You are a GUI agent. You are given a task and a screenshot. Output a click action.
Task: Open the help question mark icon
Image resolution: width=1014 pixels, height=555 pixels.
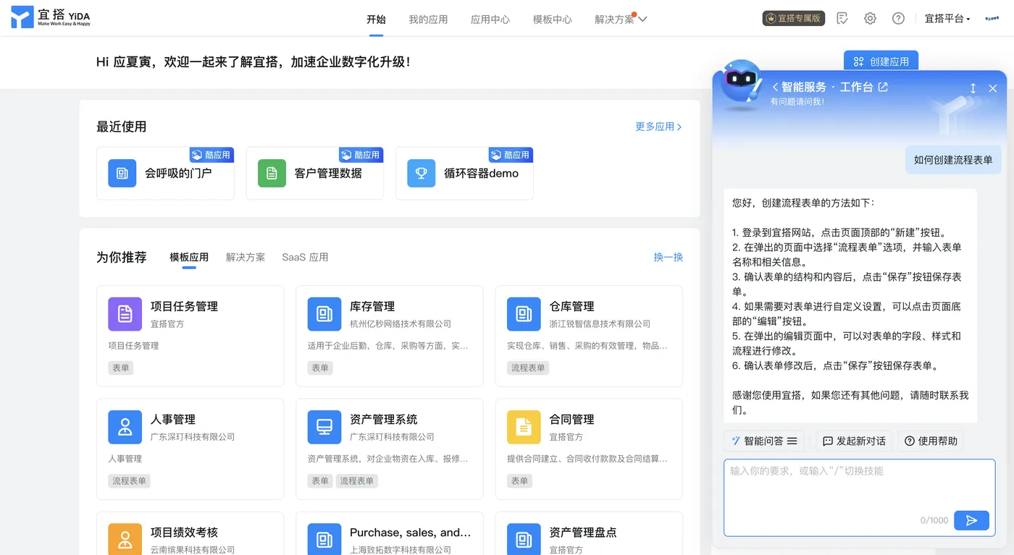[898, 18]
